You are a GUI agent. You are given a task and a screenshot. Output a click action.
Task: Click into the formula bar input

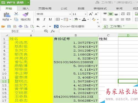point(99,31)
